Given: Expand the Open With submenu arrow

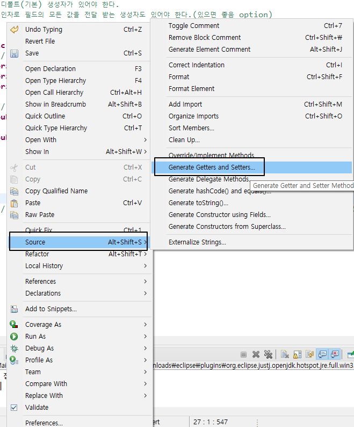Looking at the screenshot, I should tap(146, 139).
